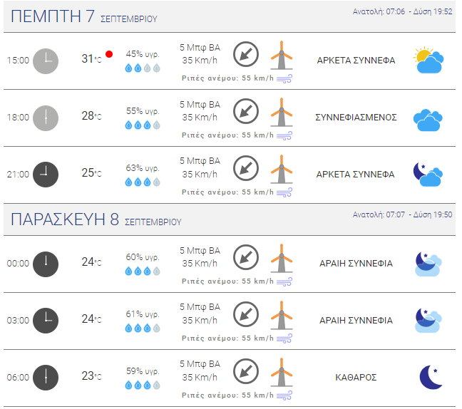The height and width of the screenshot is (409, 462).
Task: Click the ΚΑΘΑΡΟΣ condition text at 06:00
Action: [x=356, y=377]
